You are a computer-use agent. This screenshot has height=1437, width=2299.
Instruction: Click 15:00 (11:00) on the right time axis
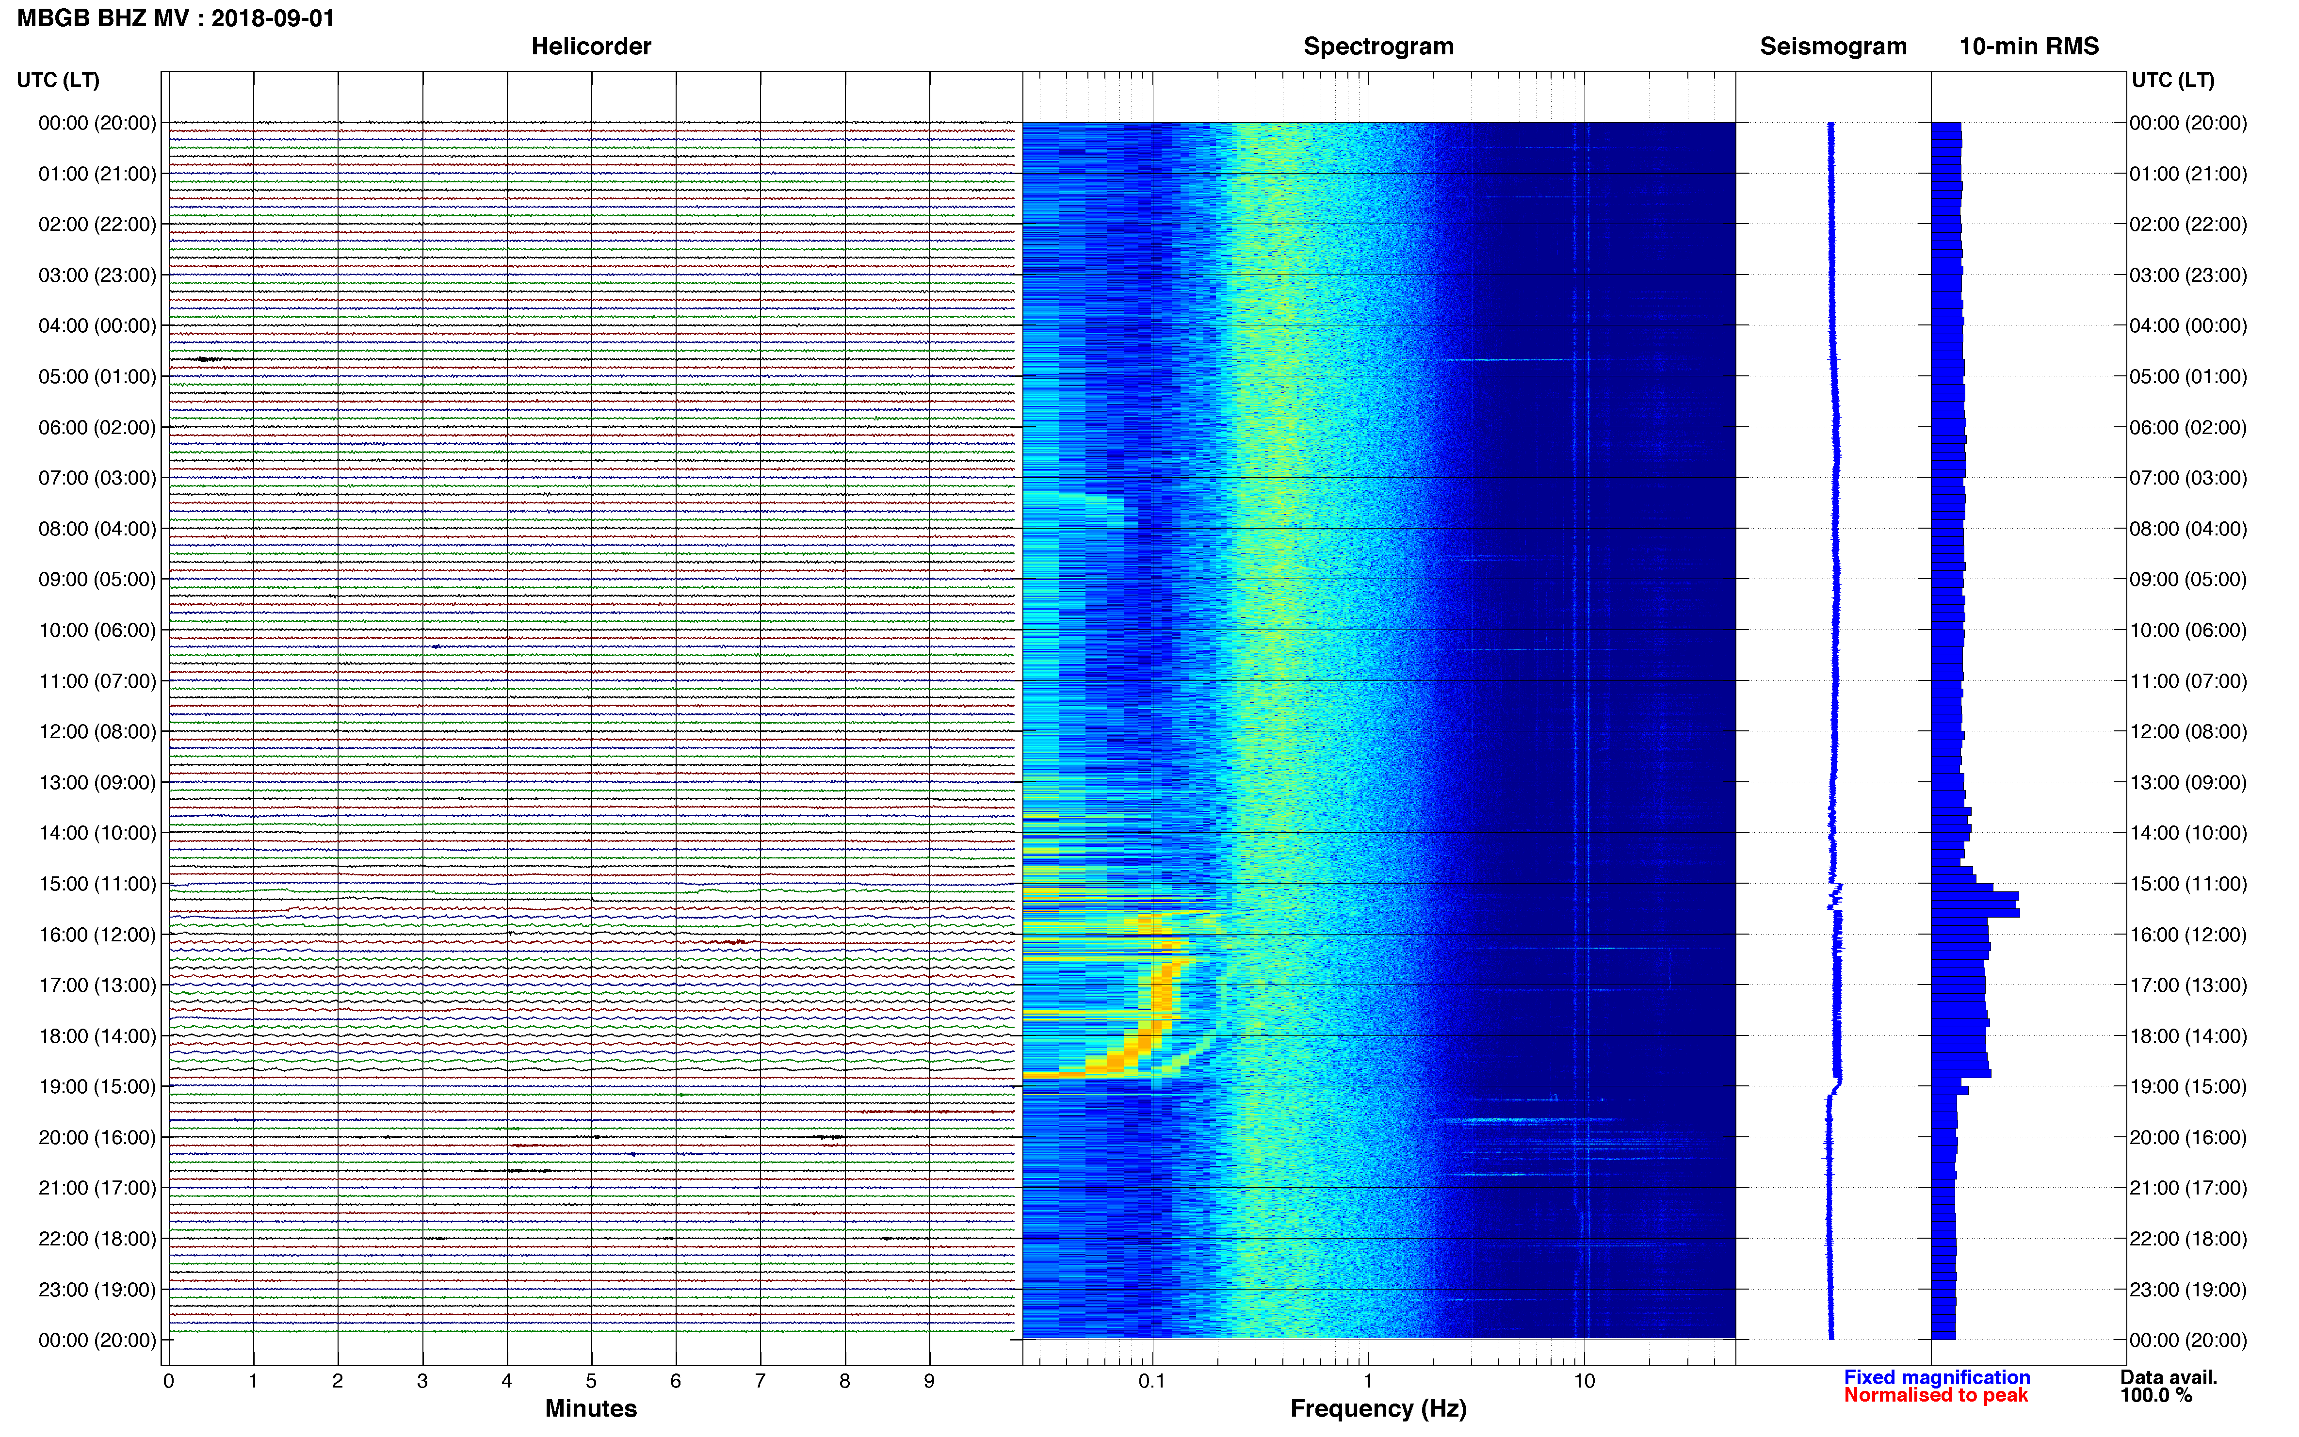[x=2188, y=884]
